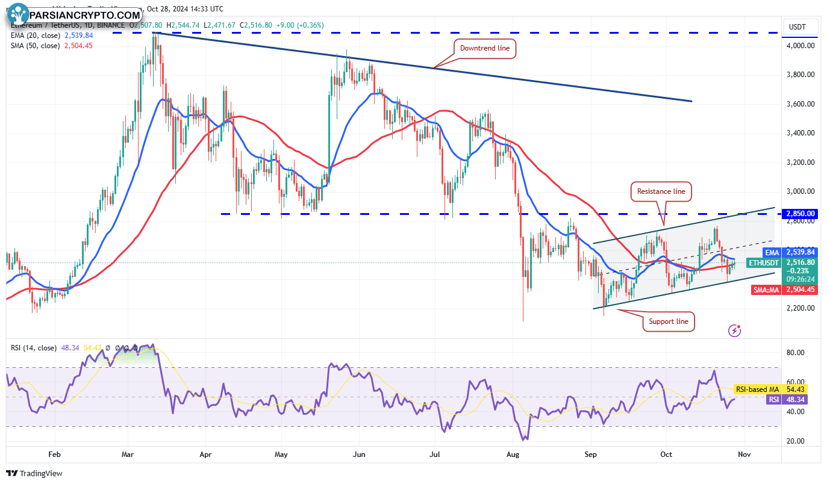Click the 40.00 RSI axis label
This screenshot has width=827, height=484.
(x=796, y=412)
